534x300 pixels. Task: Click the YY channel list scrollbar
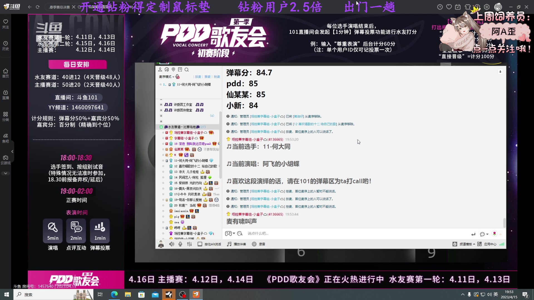point(221,144)
